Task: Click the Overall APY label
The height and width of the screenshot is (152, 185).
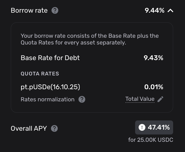Action: tap(29, 128)
